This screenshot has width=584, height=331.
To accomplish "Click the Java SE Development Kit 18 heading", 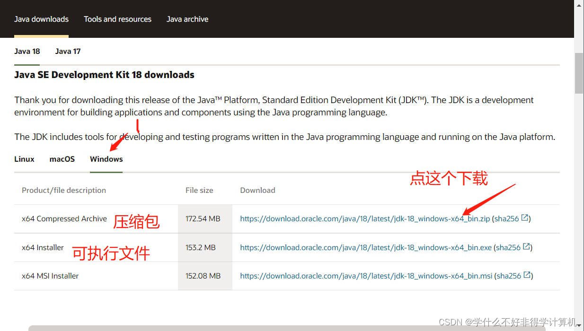I will tap(104, 75).
